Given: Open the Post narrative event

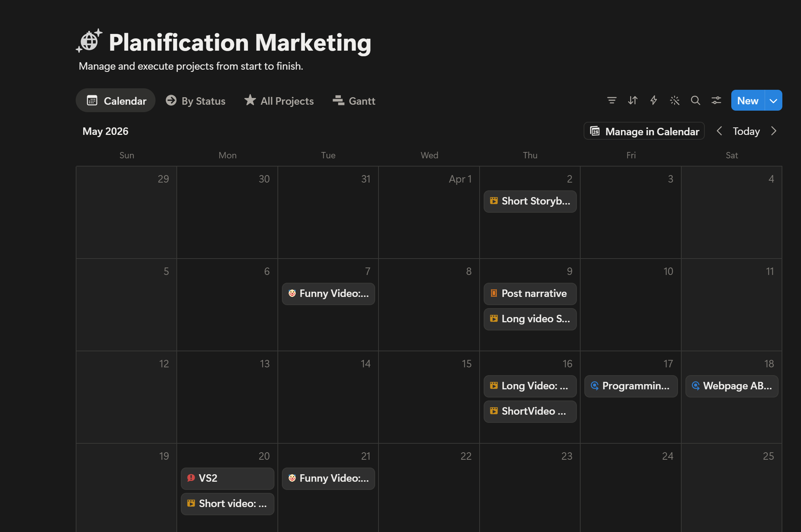Looking at the screenshot, I should tap(530, 294).
